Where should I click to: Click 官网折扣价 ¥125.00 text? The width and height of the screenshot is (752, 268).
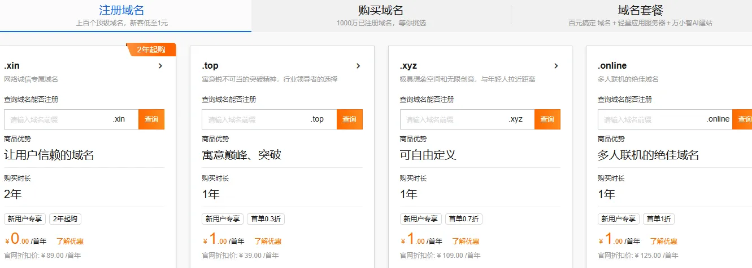pyautogui.click(x=638, y=255)
